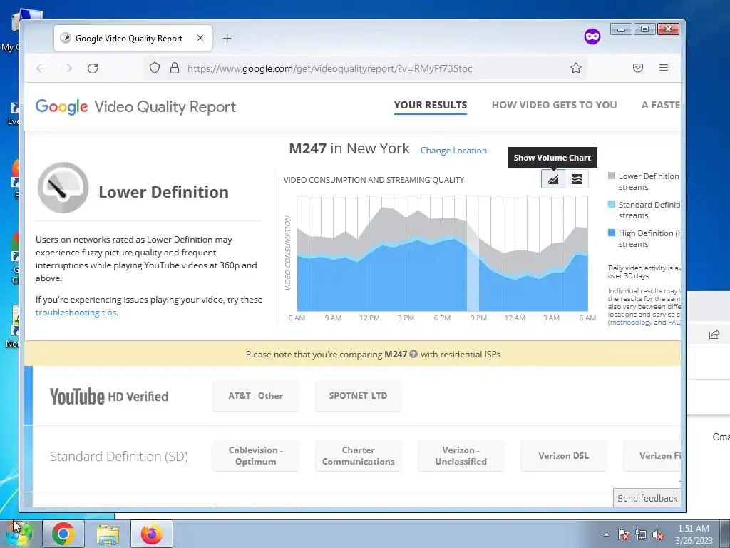Click the private browsing mask icon
730x548 pixels.
click(x=592, y=36)
